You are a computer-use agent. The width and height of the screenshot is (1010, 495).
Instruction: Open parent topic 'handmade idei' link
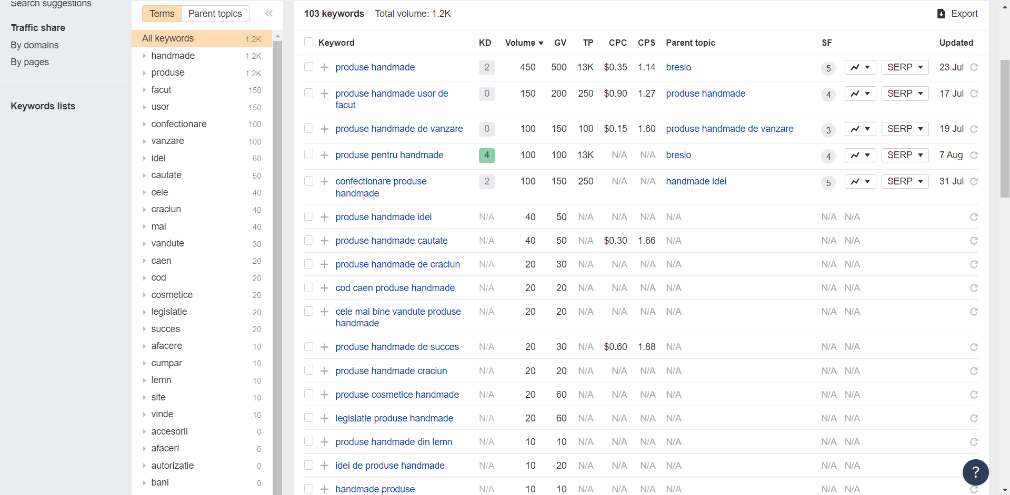[696, 181]
